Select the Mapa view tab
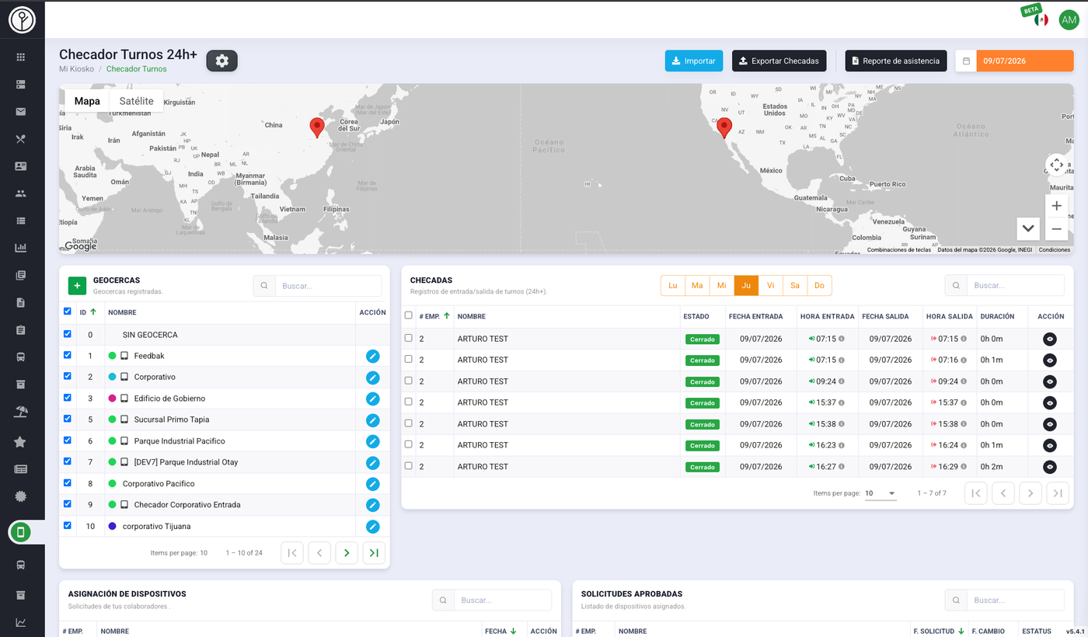The image size is (1088, 637). (87, 101)
